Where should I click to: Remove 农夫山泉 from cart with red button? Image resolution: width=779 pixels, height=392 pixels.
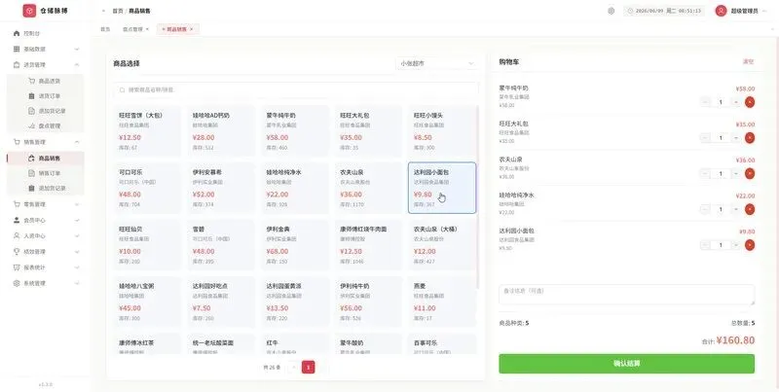pyautogui.click(x=750, y=174)
